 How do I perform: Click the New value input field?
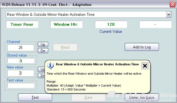[x=21, y=73]
